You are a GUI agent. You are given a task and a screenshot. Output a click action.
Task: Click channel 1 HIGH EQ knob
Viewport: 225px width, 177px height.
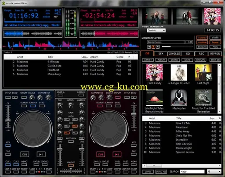60,119
